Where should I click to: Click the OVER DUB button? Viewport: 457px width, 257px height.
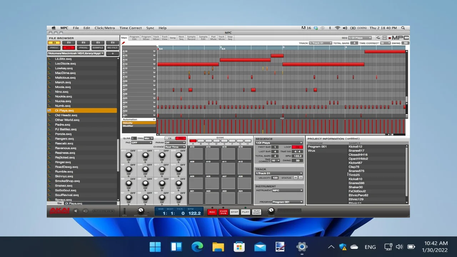(x=223, y=212)
